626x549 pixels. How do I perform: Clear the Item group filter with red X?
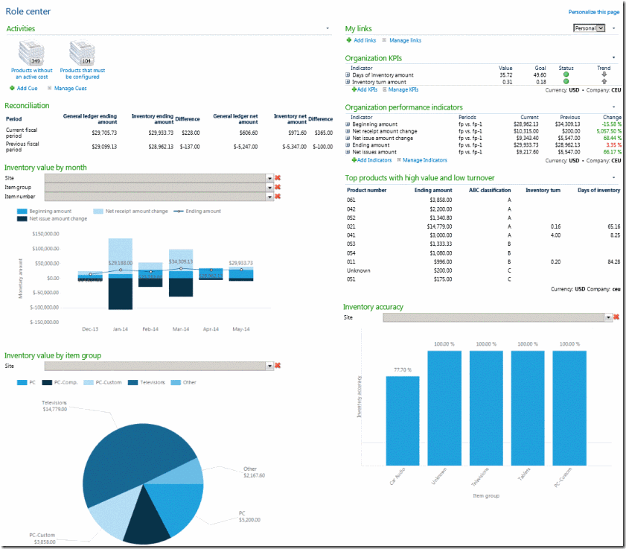click(x=278, y=187)
